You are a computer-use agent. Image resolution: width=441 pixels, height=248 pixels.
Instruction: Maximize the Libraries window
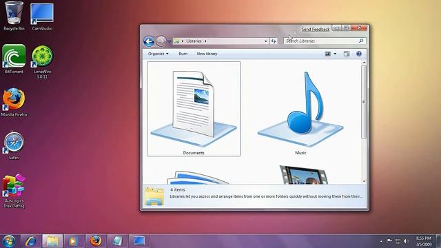pos(346,28)
